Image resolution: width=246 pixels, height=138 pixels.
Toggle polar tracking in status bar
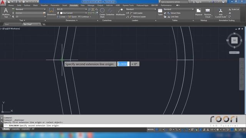[x=171, y=130]
